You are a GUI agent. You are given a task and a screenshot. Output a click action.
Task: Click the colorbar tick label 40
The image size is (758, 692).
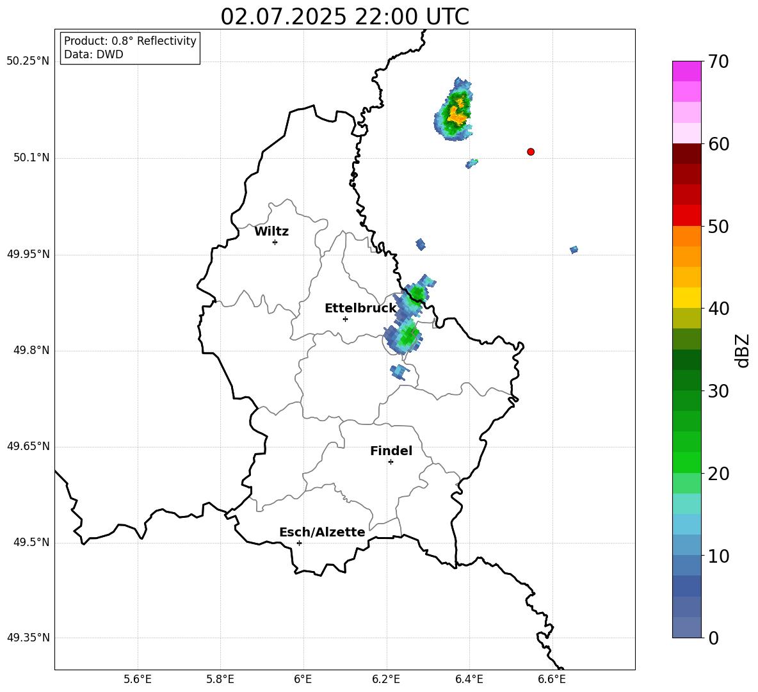pos(718,309)
